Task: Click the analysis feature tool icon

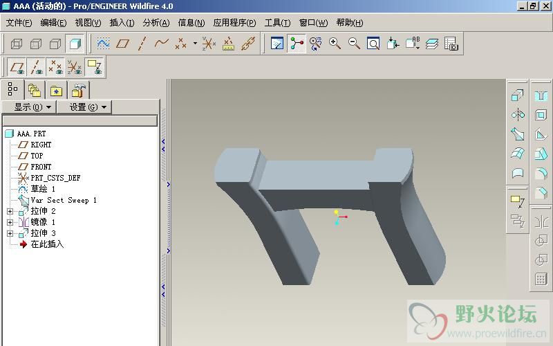Action: coord(229,44)
